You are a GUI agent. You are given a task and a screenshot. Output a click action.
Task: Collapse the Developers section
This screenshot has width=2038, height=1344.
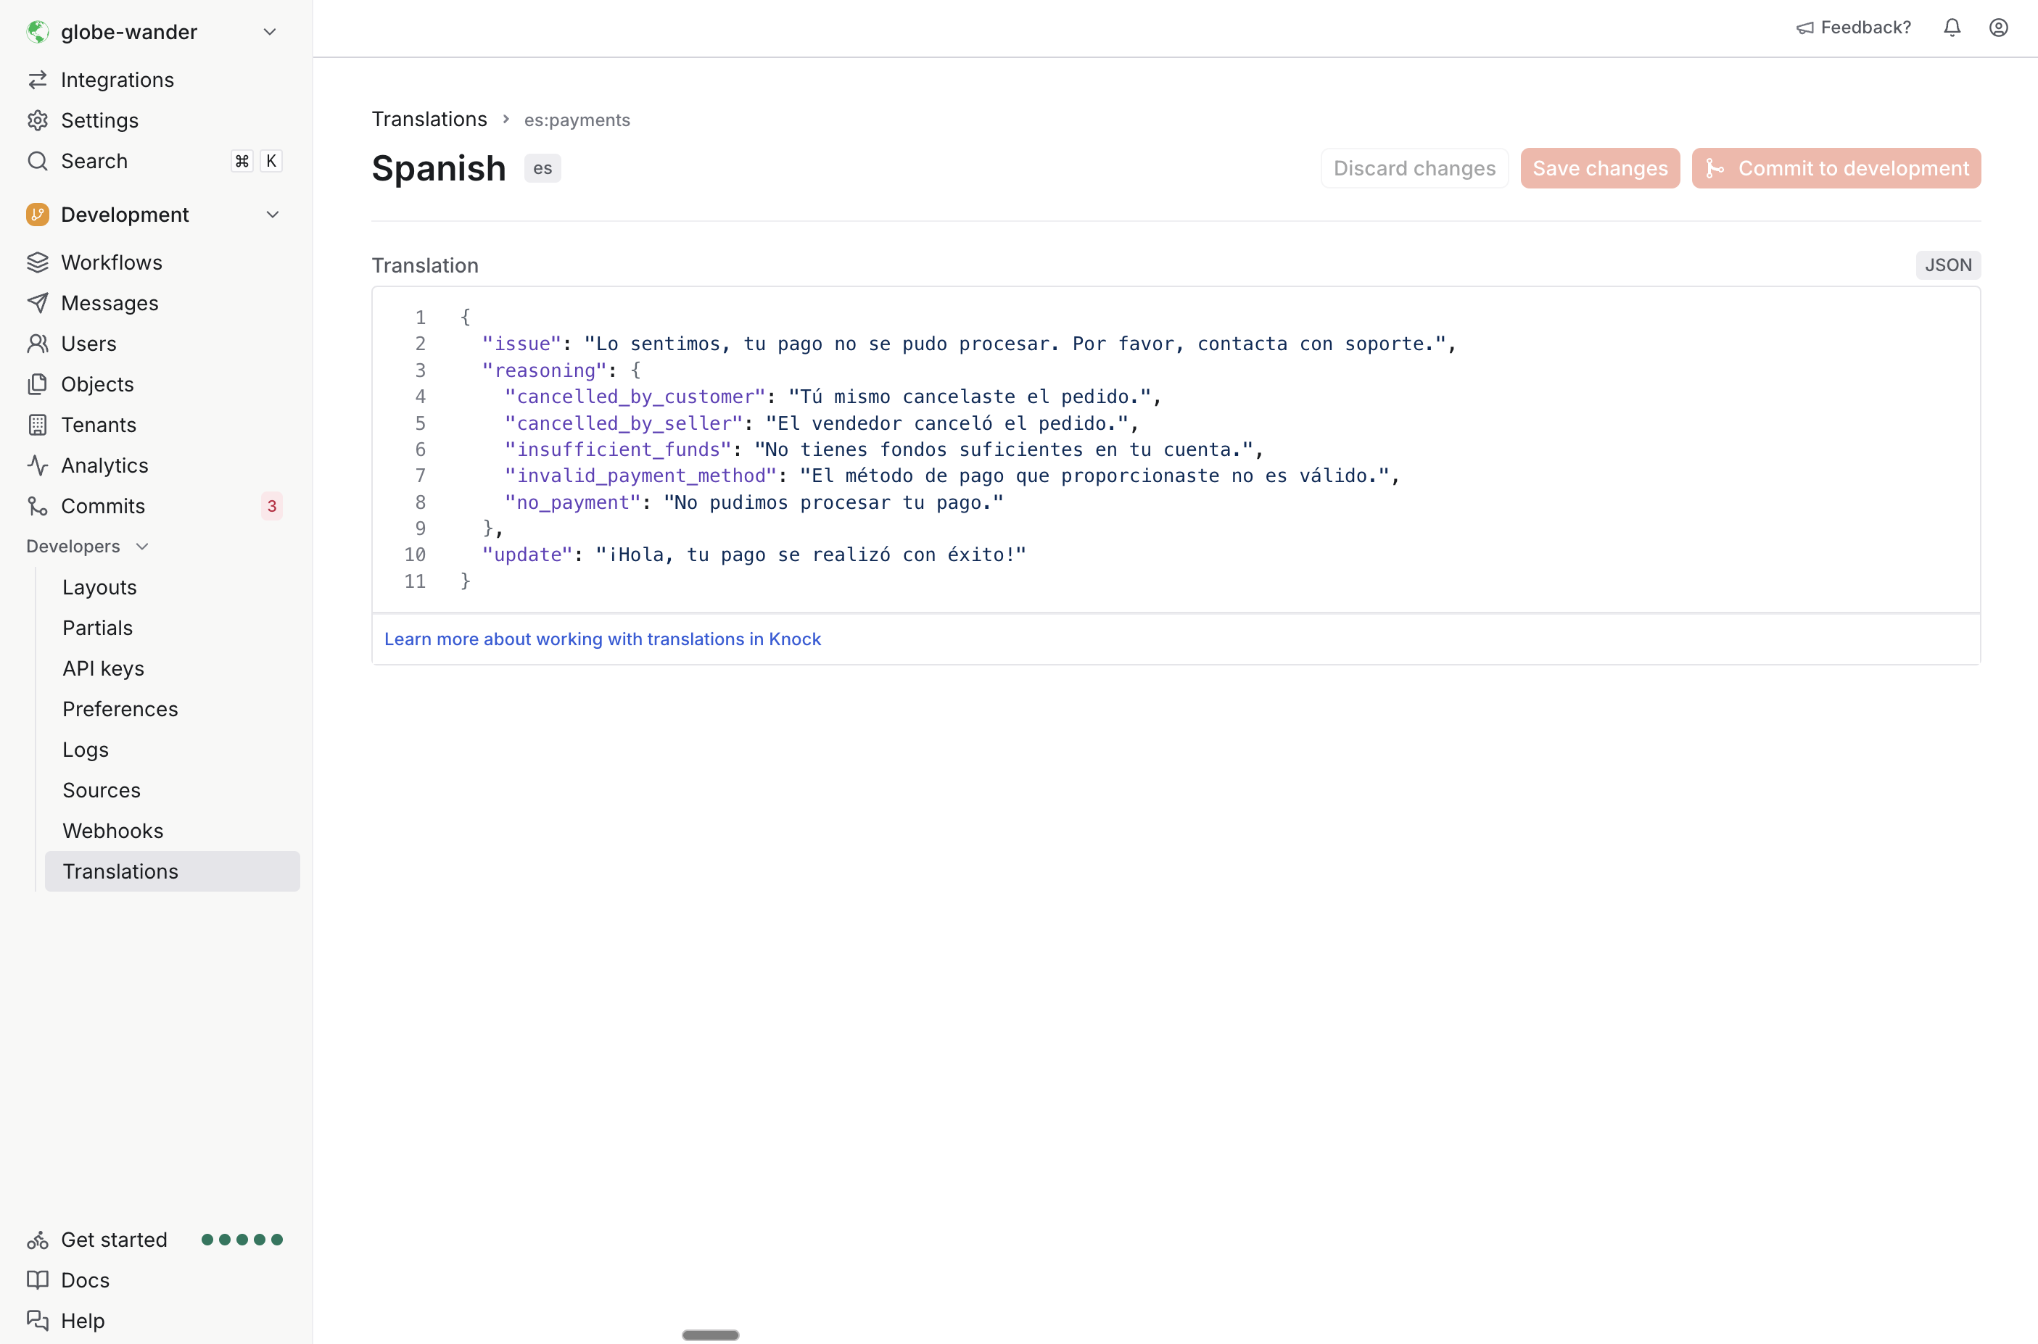tap(141, 545)
